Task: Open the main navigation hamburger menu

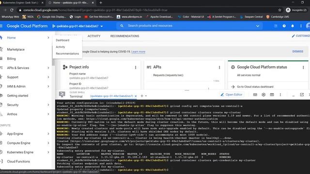Action: (1, 26)
